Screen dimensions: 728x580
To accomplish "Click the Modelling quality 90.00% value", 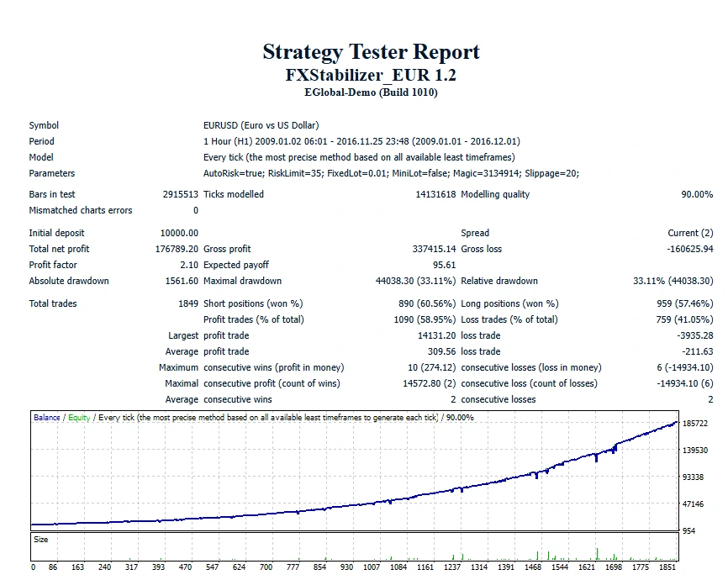I will [696, 194].
